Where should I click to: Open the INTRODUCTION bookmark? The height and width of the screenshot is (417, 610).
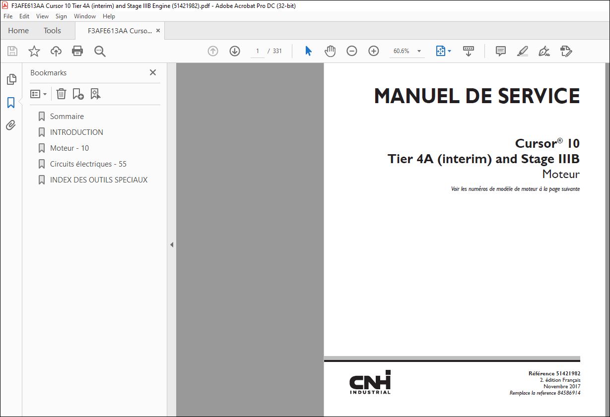coord(76,132)
